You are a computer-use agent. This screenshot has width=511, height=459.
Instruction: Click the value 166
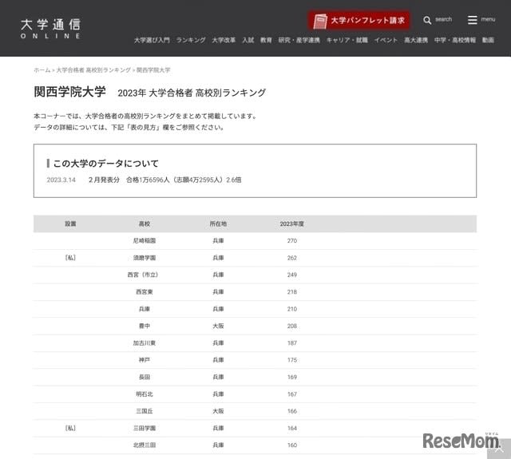click(292, 411)
